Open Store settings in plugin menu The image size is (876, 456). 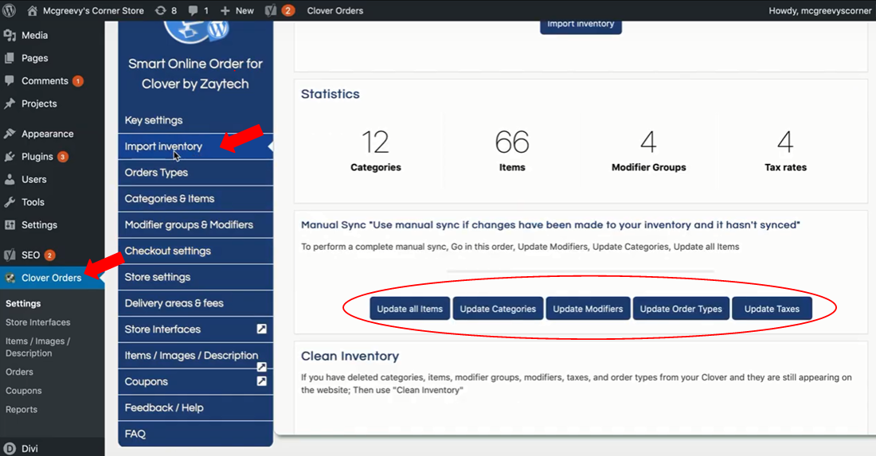point(196,278)
